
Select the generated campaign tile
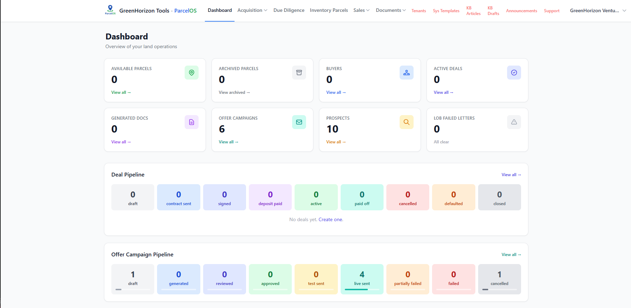point(179,279)
